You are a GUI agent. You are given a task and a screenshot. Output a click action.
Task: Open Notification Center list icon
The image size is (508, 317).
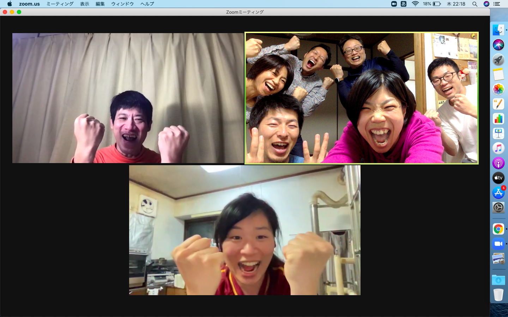(x=497, y=4)
